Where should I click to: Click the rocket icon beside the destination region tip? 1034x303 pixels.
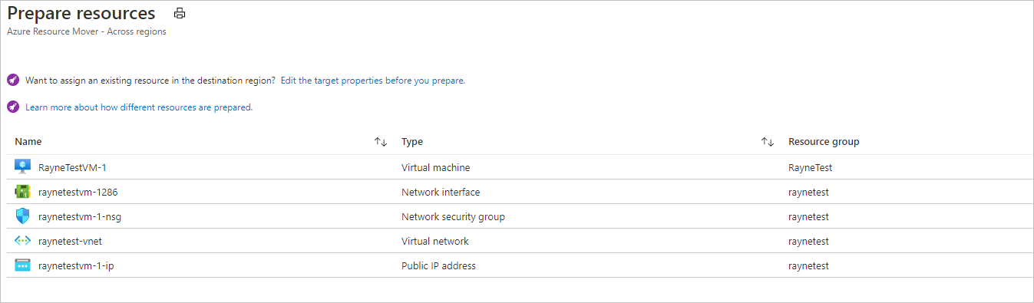click(x=12, y=80)
